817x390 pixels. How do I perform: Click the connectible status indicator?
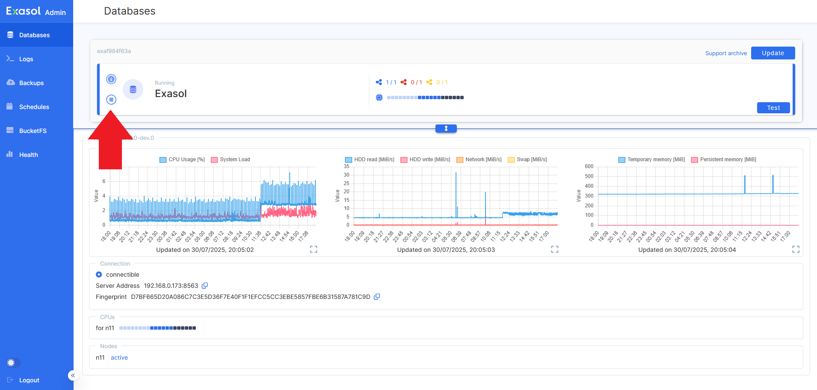(99, 275)
